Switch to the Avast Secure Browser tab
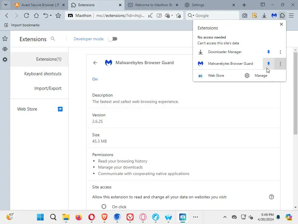 point(40,5)
